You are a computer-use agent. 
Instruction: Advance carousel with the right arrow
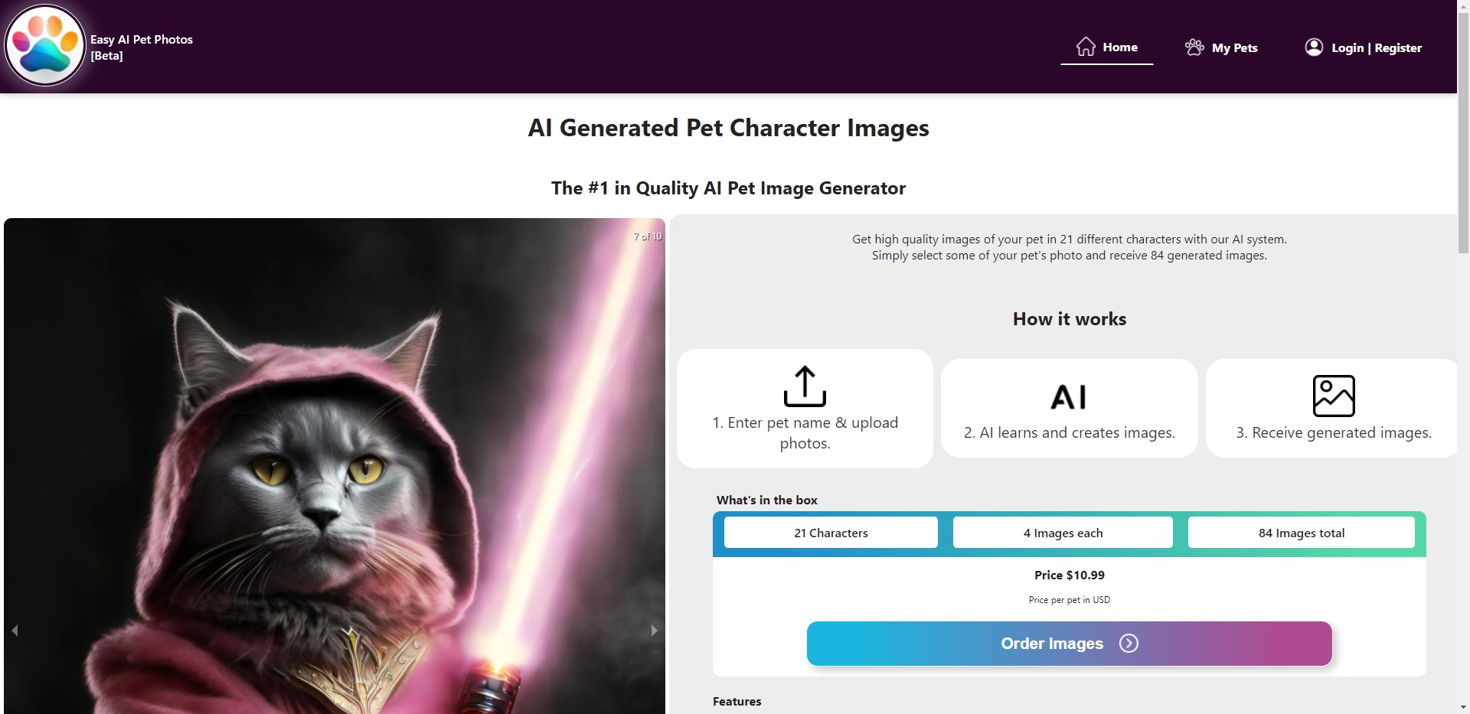click(x=653, y=631)
